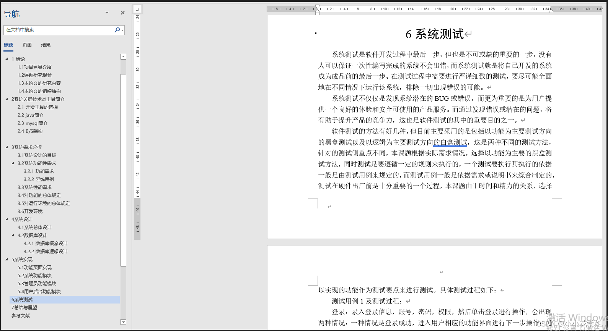
Task: Go to heading 3.6开发环境
Action: (30, 211)
